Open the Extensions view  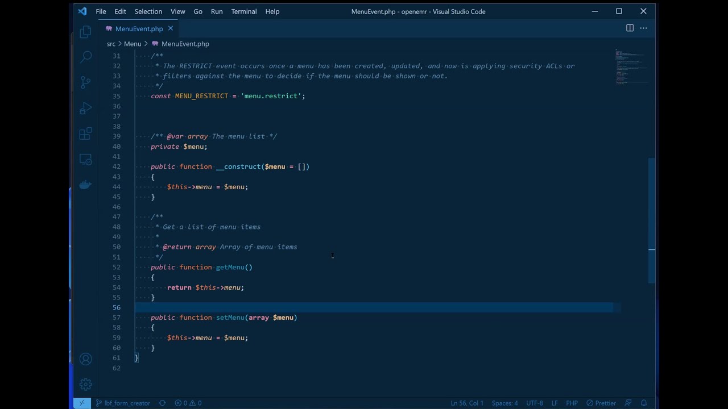pos(85,133)
